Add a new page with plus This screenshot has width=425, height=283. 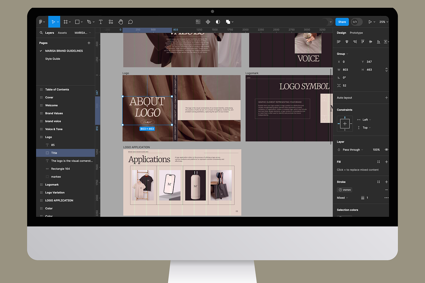tap(89, 43)
